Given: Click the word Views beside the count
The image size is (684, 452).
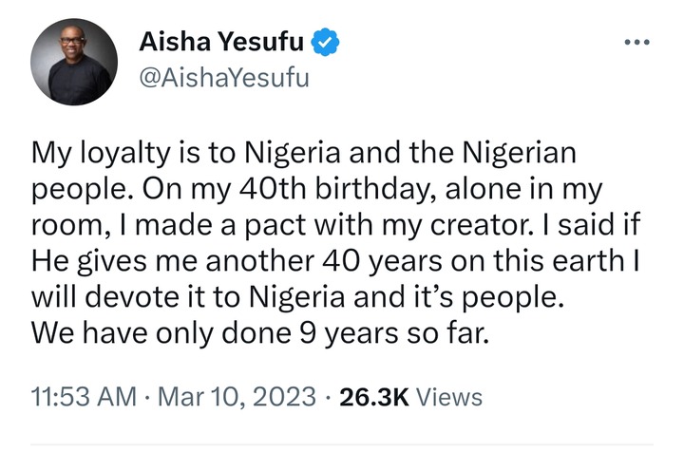Looking at the screenshot, I should click(x=449, y=397).
